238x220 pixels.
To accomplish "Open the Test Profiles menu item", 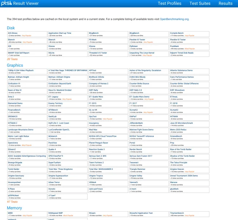I will click(x=170, y=3).
